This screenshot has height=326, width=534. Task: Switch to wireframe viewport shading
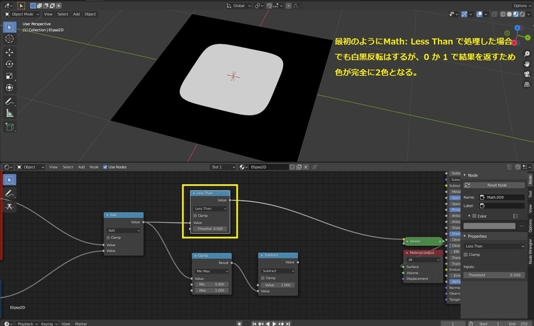pyautogui.click(x=503, y=14)
